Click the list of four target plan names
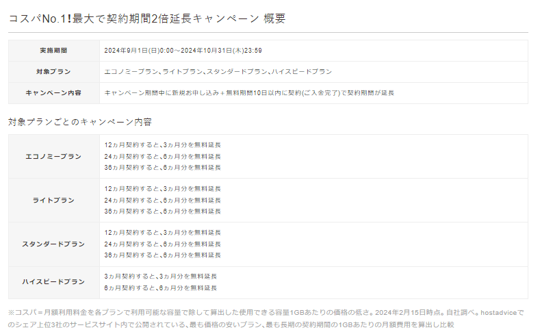540x332 pixels. coord(218,72)
